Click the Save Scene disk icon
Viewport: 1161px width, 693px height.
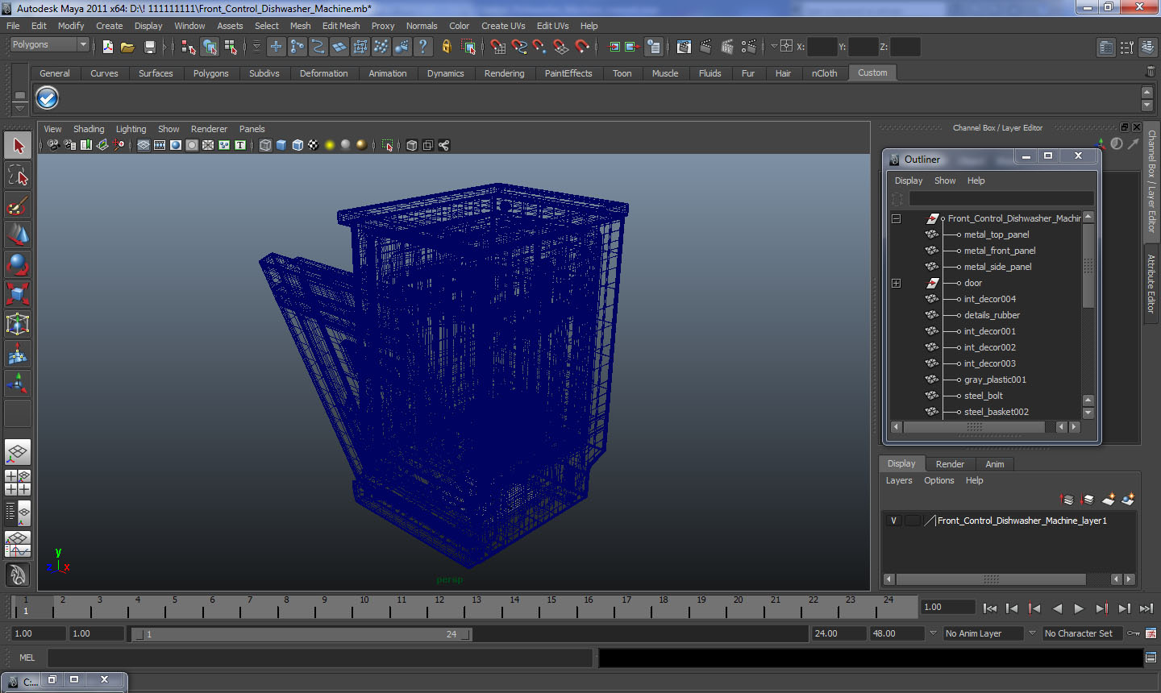click(x=149, y=47)
